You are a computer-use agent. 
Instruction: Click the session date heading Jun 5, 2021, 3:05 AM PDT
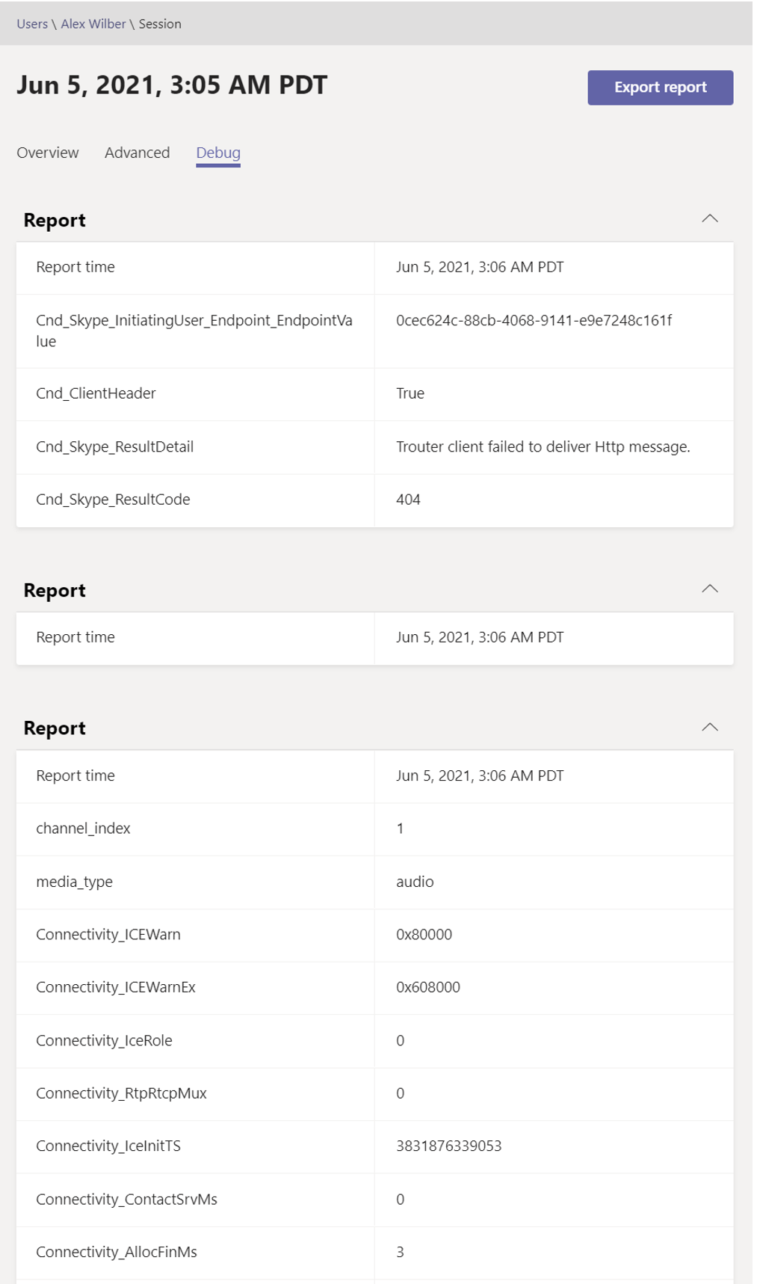(172, 85)
